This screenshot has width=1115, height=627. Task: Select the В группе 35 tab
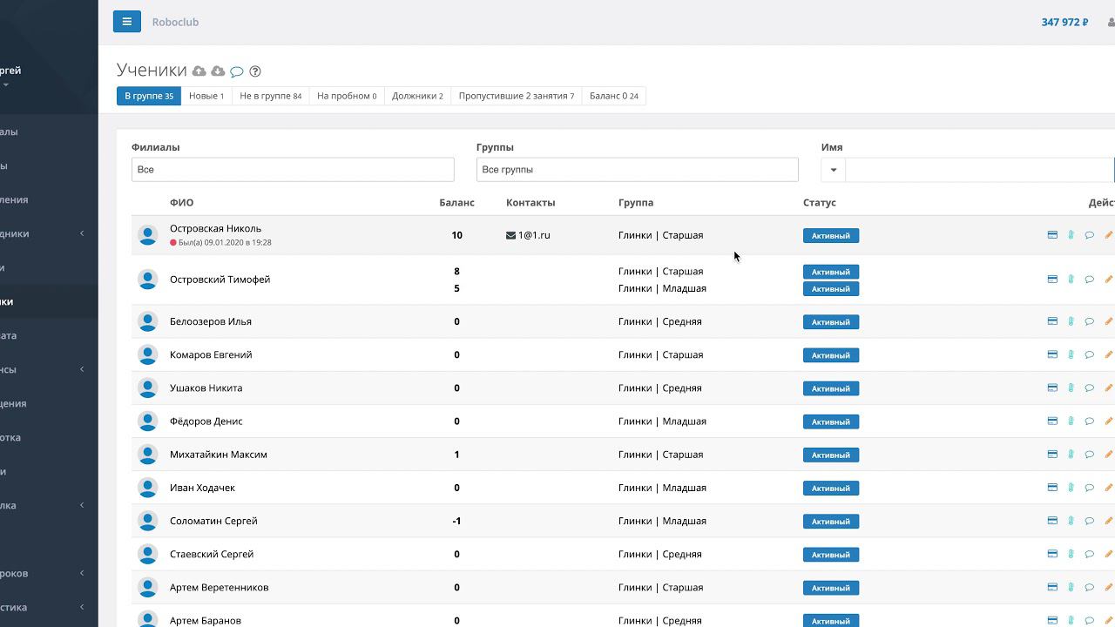pos(149,96)
